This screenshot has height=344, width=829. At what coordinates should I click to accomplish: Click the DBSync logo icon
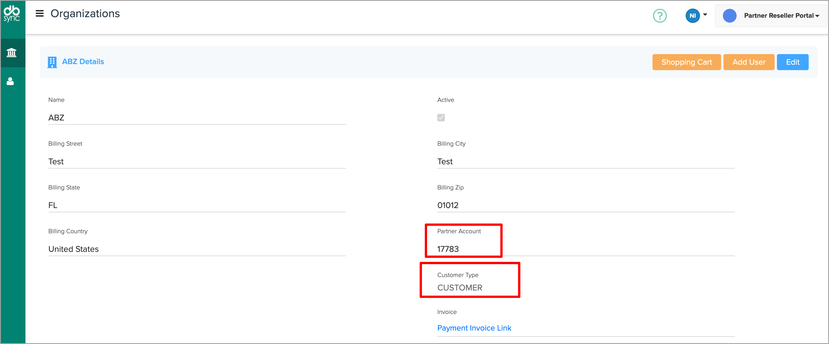tap(12, 14)
